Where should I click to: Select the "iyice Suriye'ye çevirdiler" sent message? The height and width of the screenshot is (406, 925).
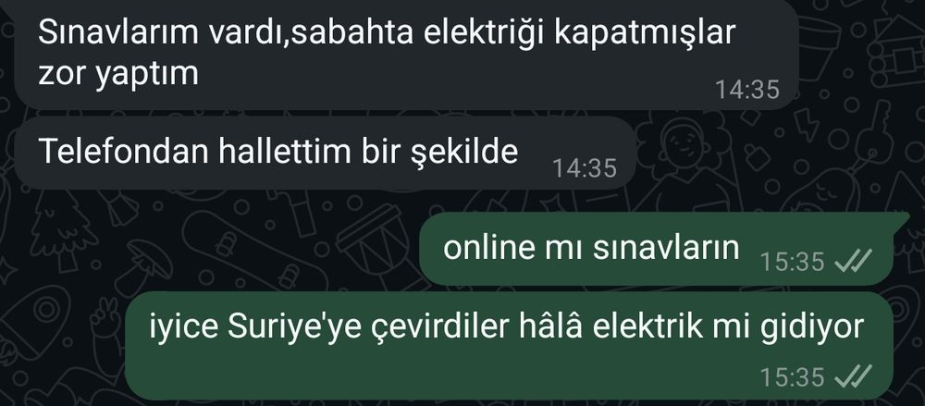tap(509, 346)
